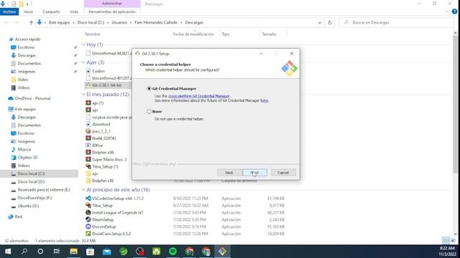
Task: Select the VSCodeUserSetup-x64-1.71.2 file icon
Action: (x=88, y=199)
